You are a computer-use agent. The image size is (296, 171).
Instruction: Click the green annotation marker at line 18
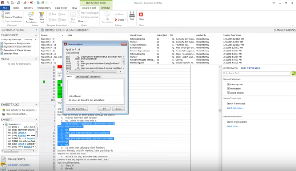click(x=44, y=82)
